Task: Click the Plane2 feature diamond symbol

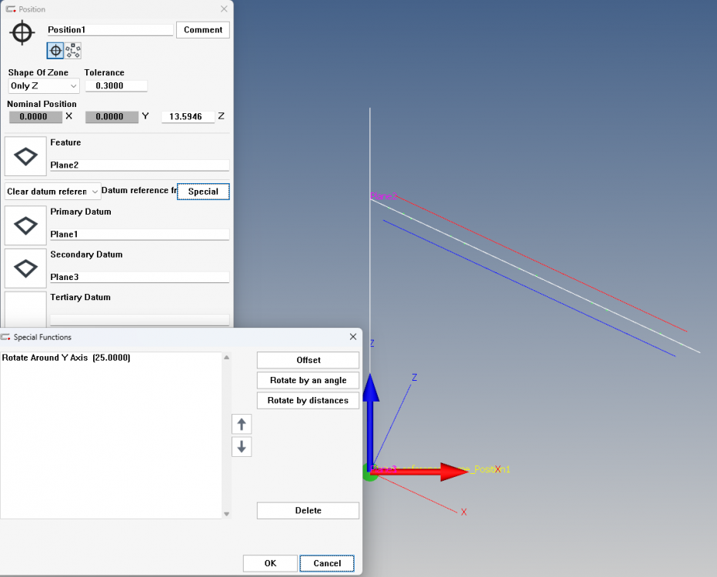Action: coord(25,155)
